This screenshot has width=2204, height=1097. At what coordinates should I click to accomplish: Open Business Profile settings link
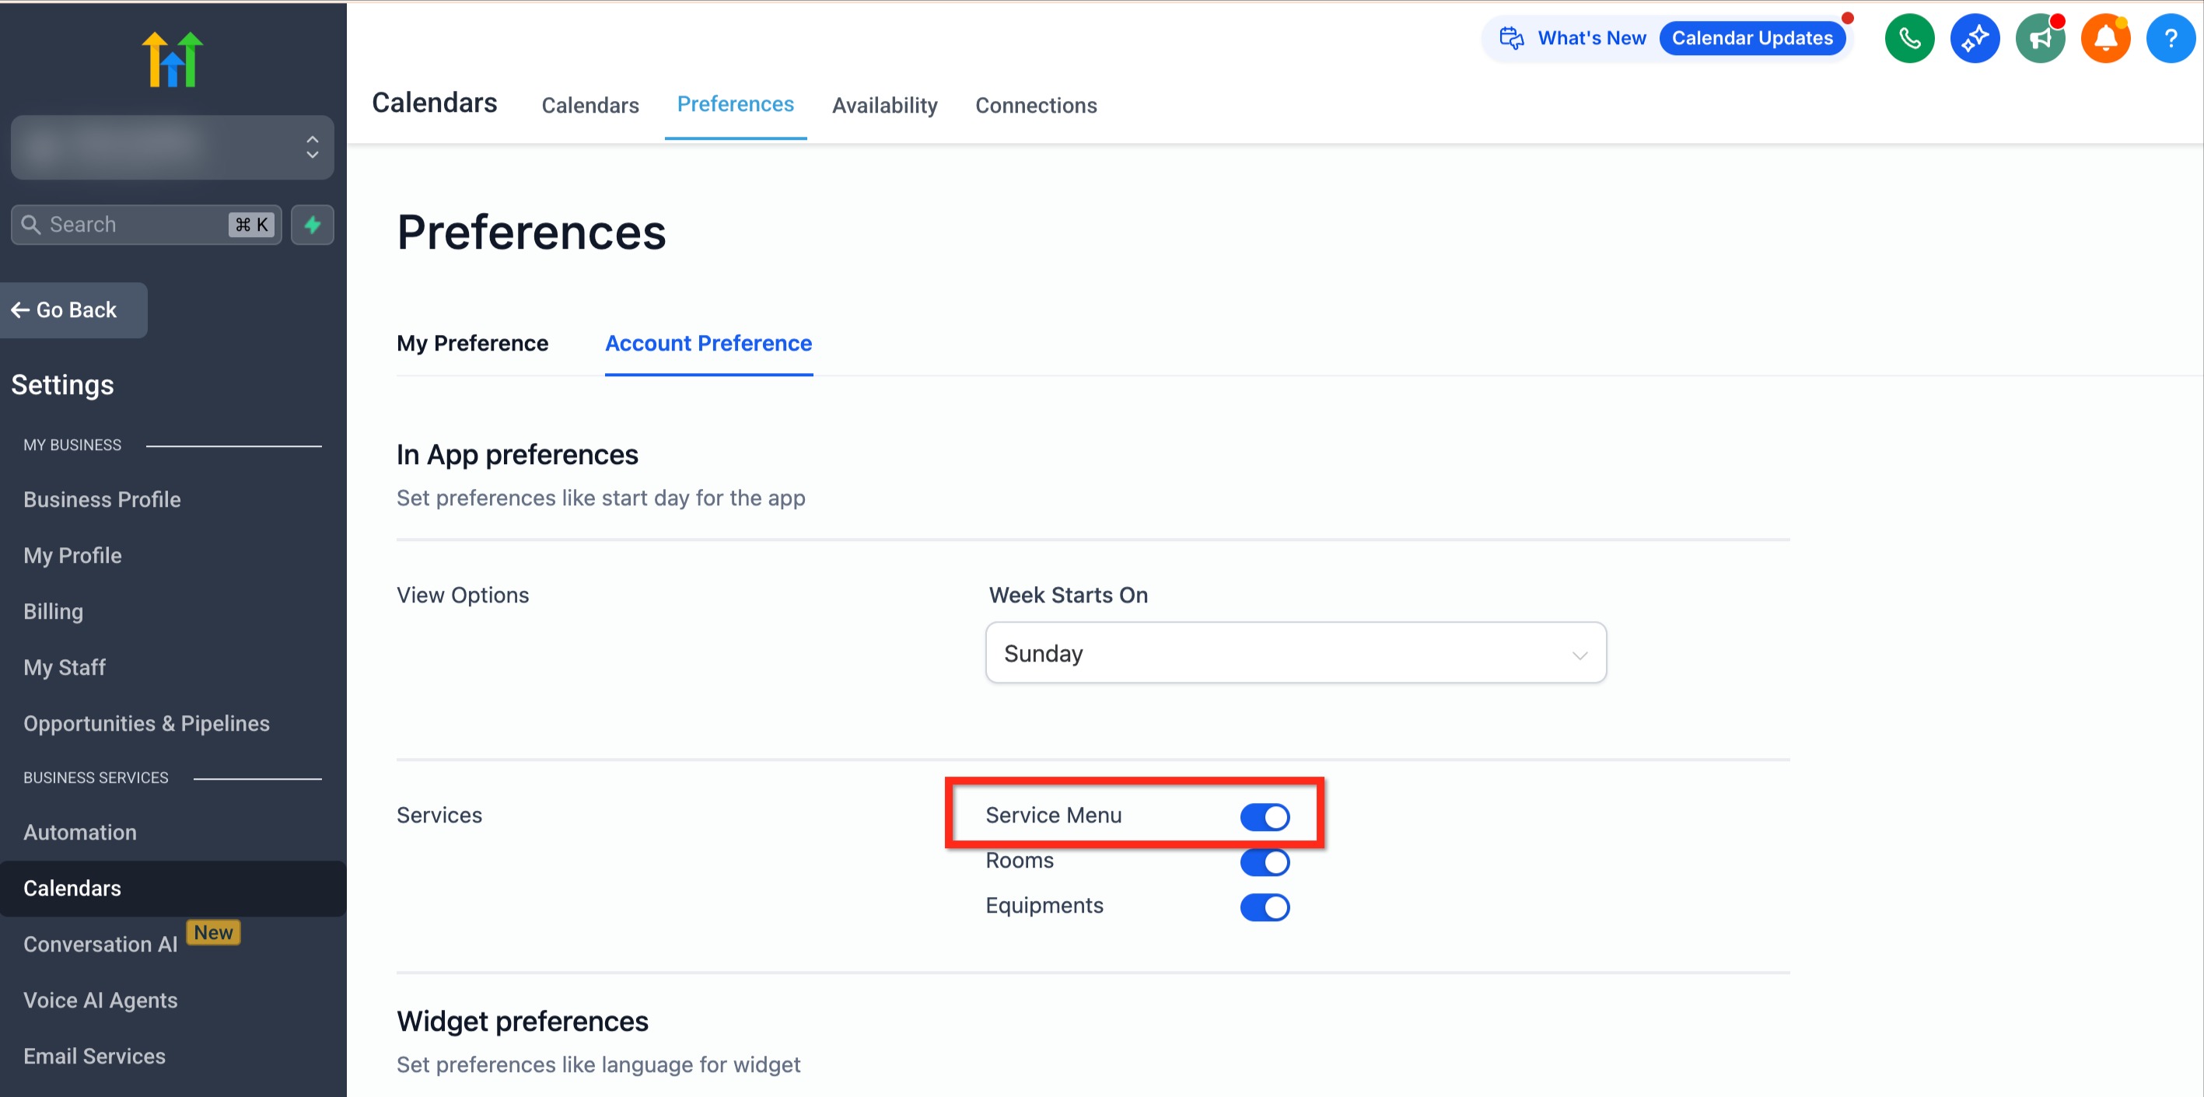point(102,499)
